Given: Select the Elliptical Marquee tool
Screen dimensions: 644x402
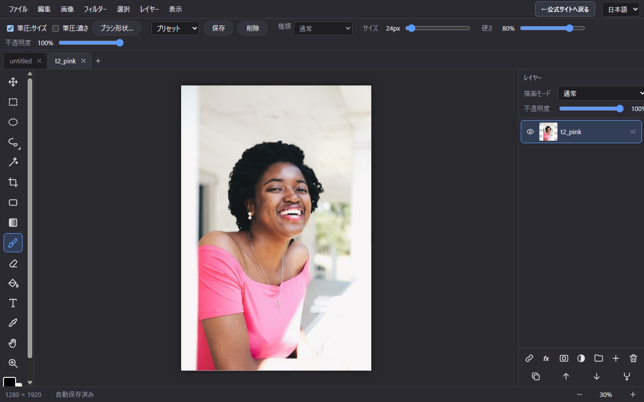Looking at the screenshot, I should tap(13, 122).
